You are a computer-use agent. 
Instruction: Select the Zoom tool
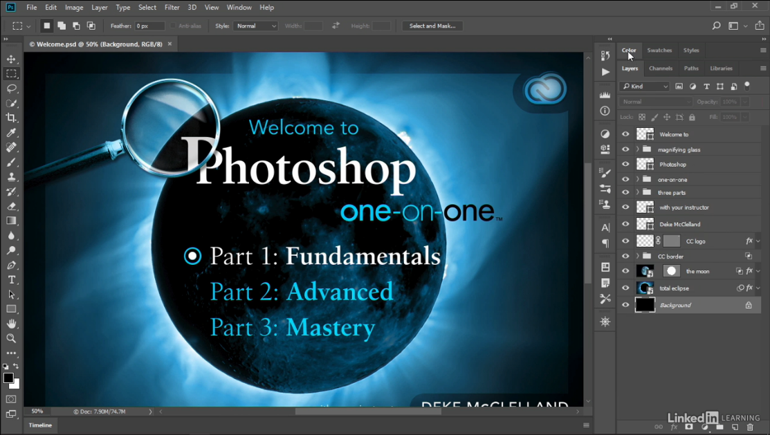pos(11,338)
